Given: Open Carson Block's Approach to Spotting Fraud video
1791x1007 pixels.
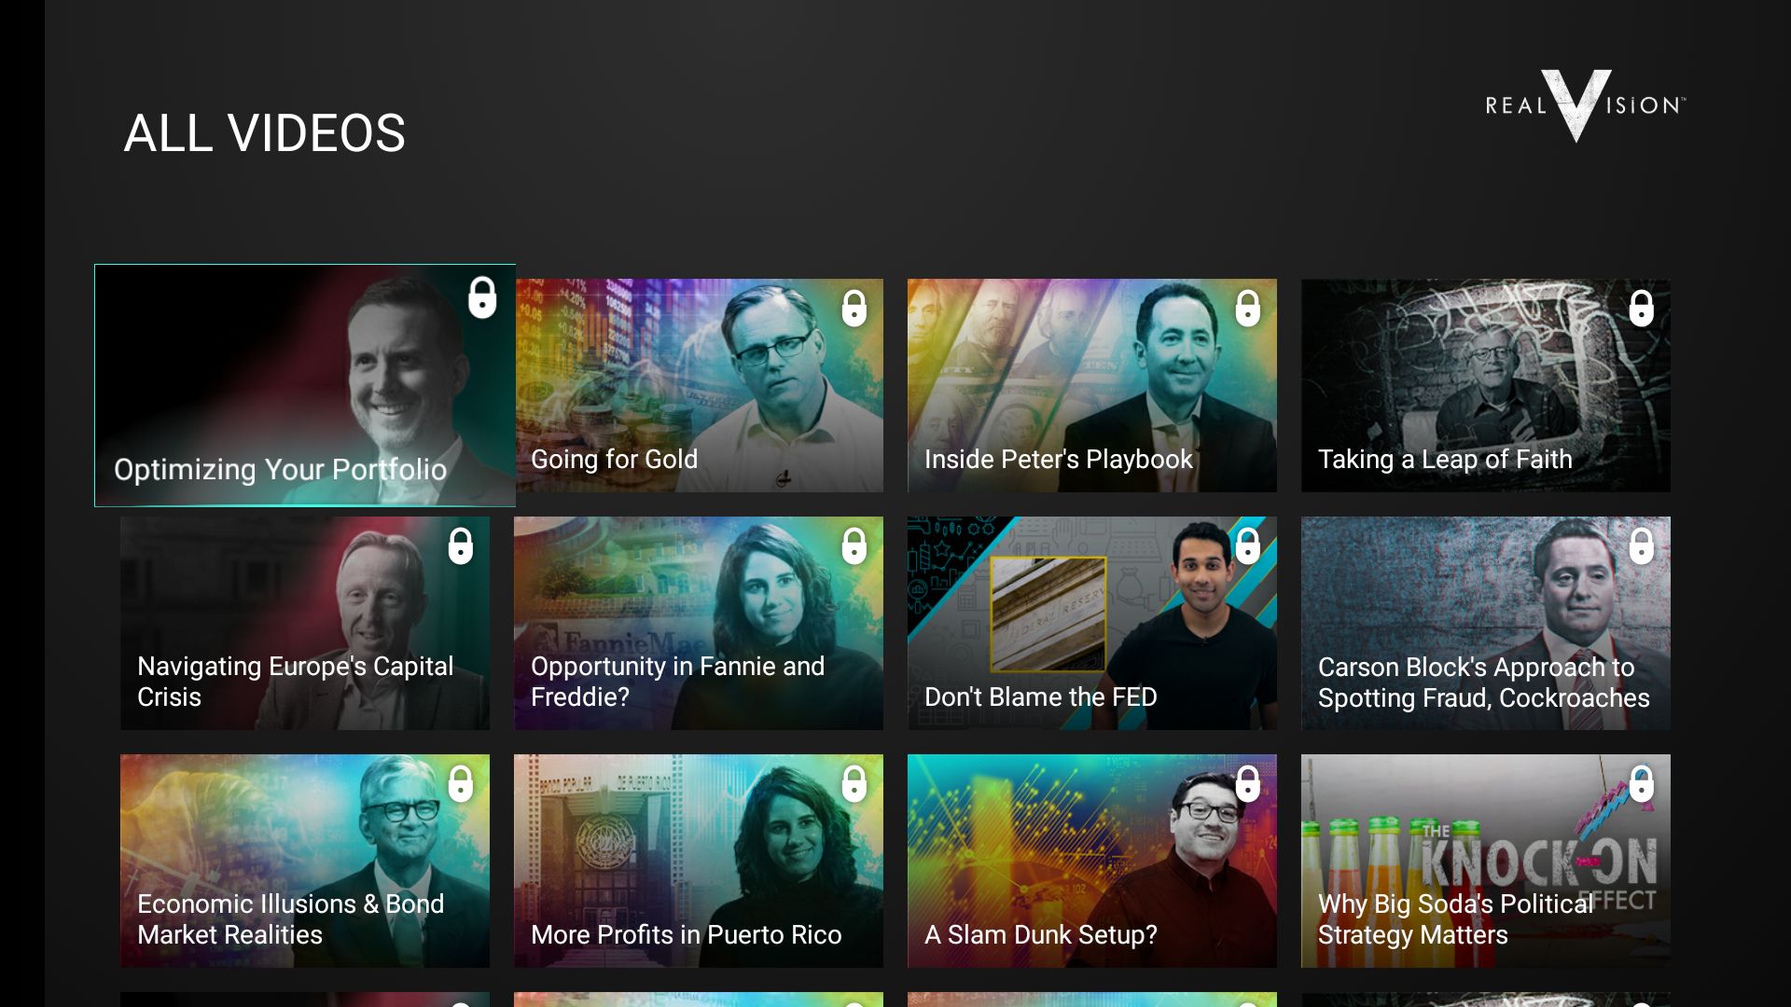Looking at the screenshot, I should 1485,623.
